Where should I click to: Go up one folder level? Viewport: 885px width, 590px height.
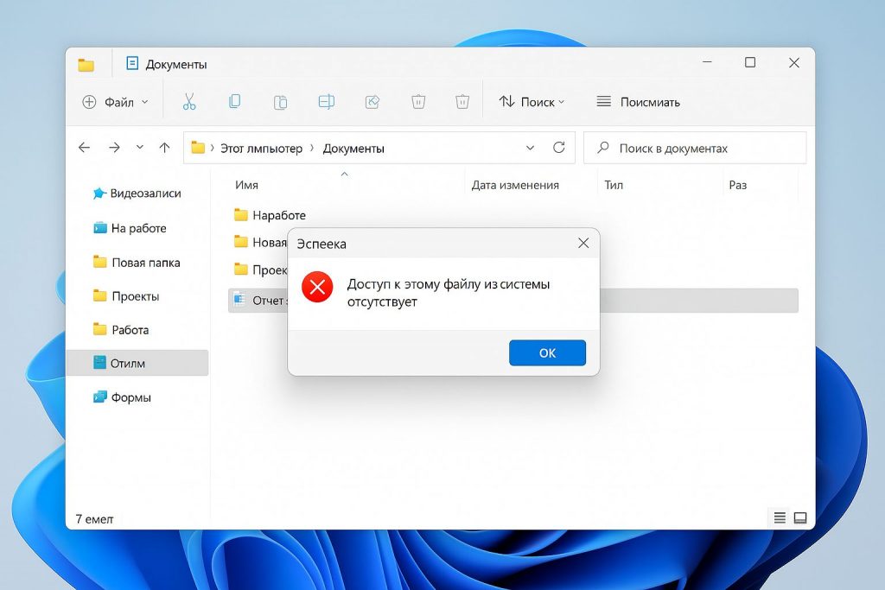[164, 148]
